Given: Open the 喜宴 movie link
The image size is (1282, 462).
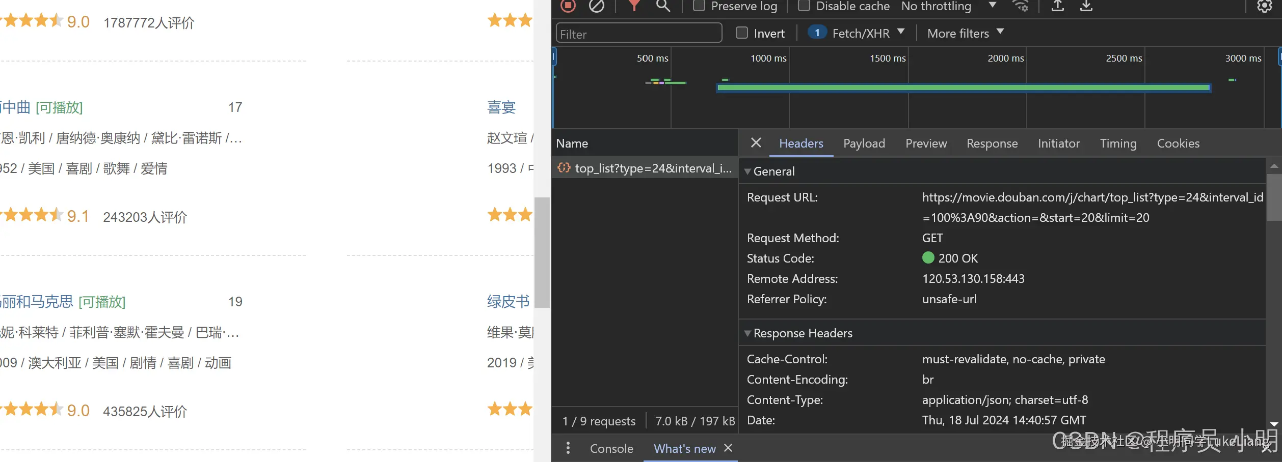Looking at the screenshot, I should pyautogui.click(x=501, y=107).
